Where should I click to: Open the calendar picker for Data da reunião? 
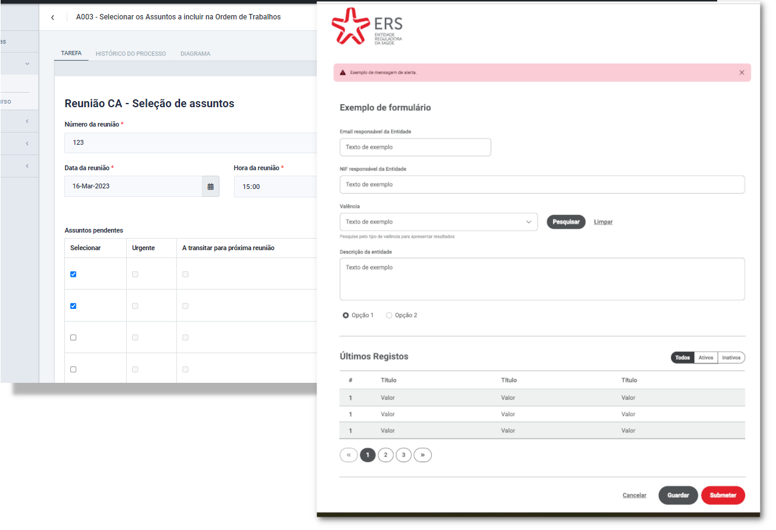[210, 187]
